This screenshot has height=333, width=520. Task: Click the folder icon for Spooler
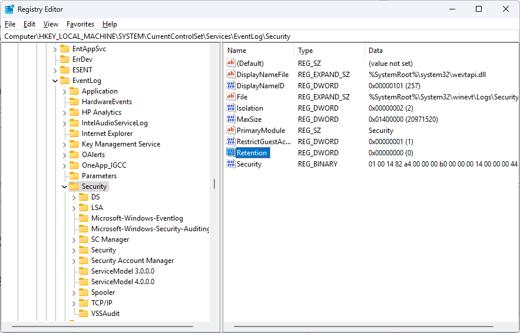coord(83,292)
